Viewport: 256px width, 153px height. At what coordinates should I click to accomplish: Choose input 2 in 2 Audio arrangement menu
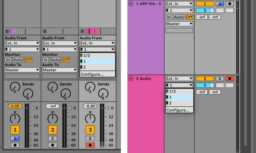pos(179,103)
